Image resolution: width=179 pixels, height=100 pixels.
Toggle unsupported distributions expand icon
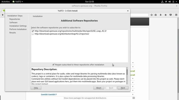click(134, 98)
